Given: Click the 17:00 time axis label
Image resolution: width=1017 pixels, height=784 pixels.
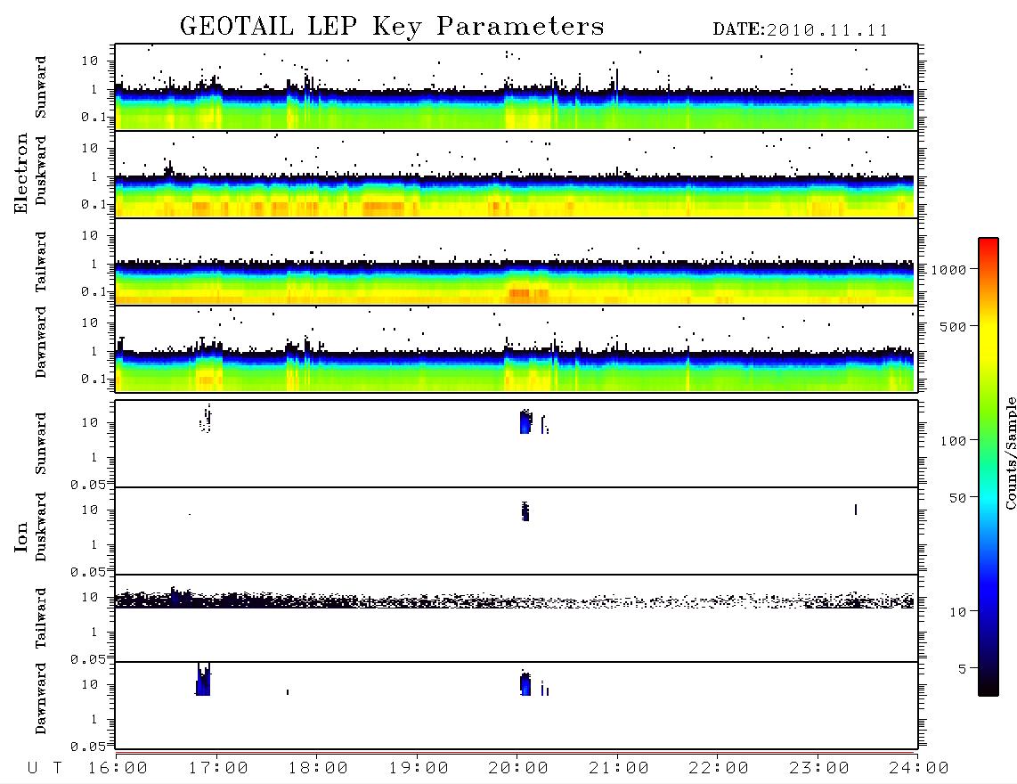Looking at the screenshot, I should click(218, 769).
